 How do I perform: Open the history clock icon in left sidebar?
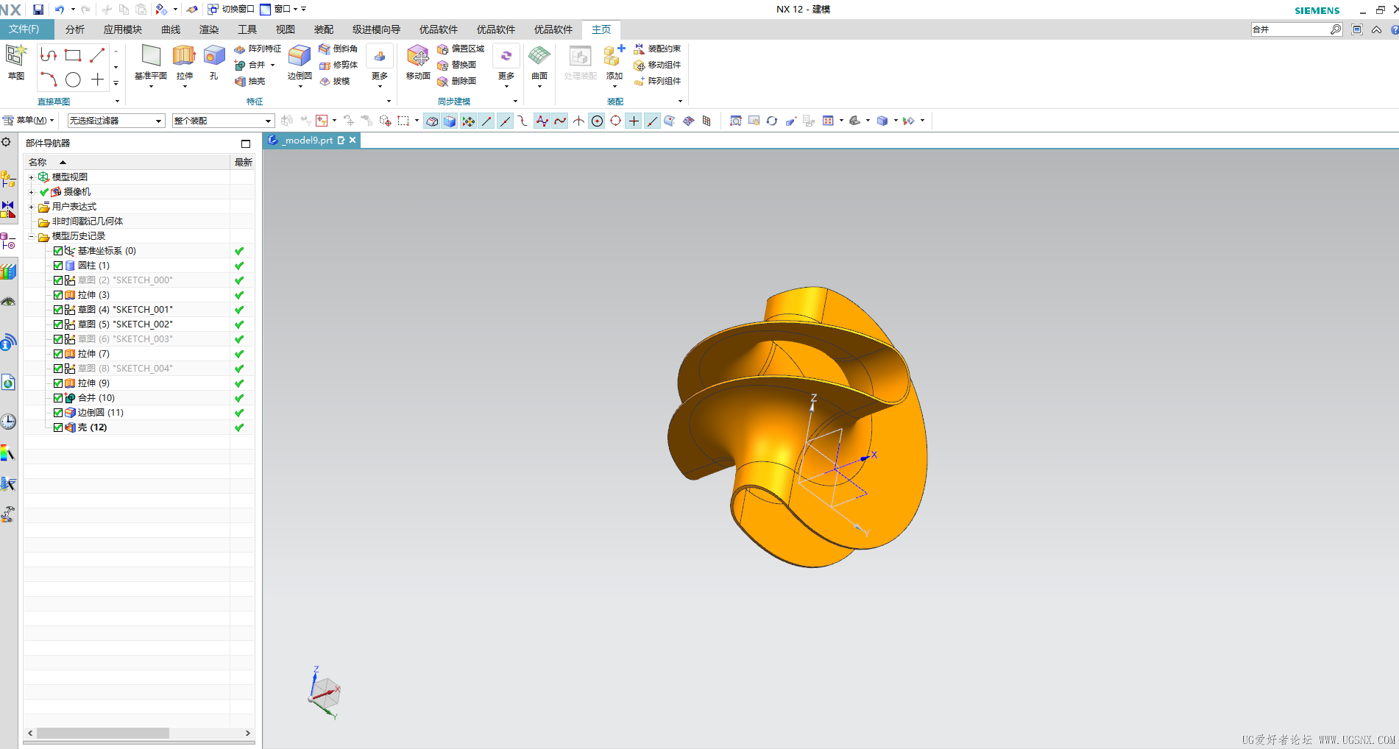[8, 422]
